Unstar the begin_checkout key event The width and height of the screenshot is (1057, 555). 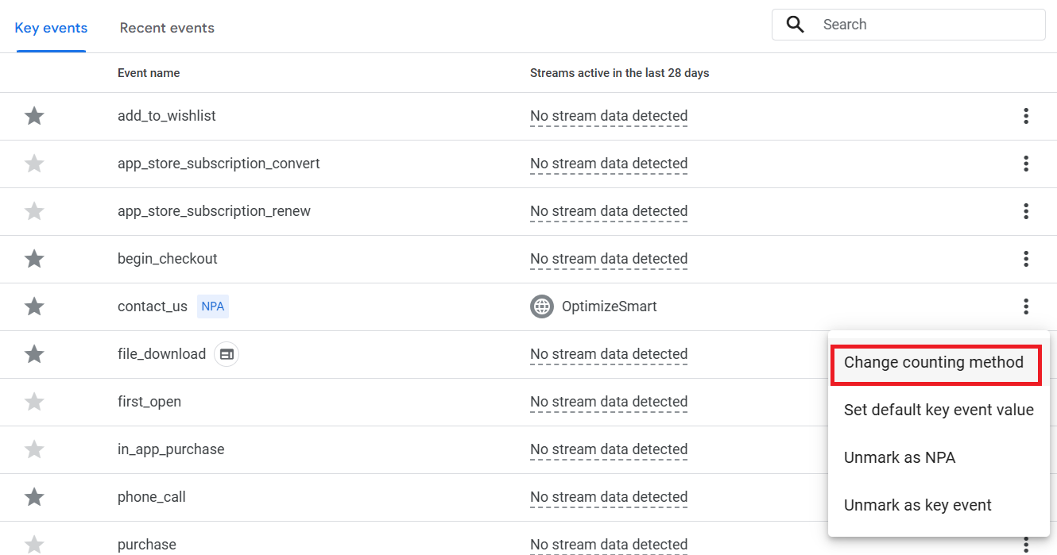tap(34, 259)
